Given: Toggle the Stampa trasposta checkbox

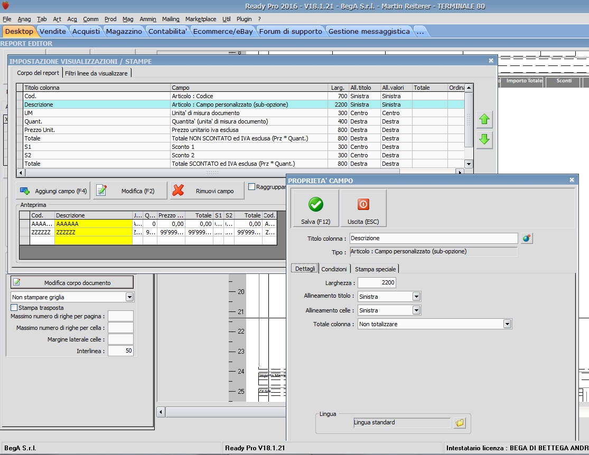Looking at the screenshot, I should pyautogui.click(x=14, y=308).
